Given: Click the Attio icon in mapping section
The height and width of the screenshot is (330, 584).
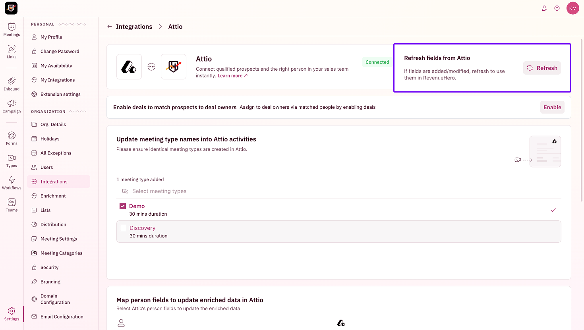Looking at the screenshot, I should click(x=341, y=323).
